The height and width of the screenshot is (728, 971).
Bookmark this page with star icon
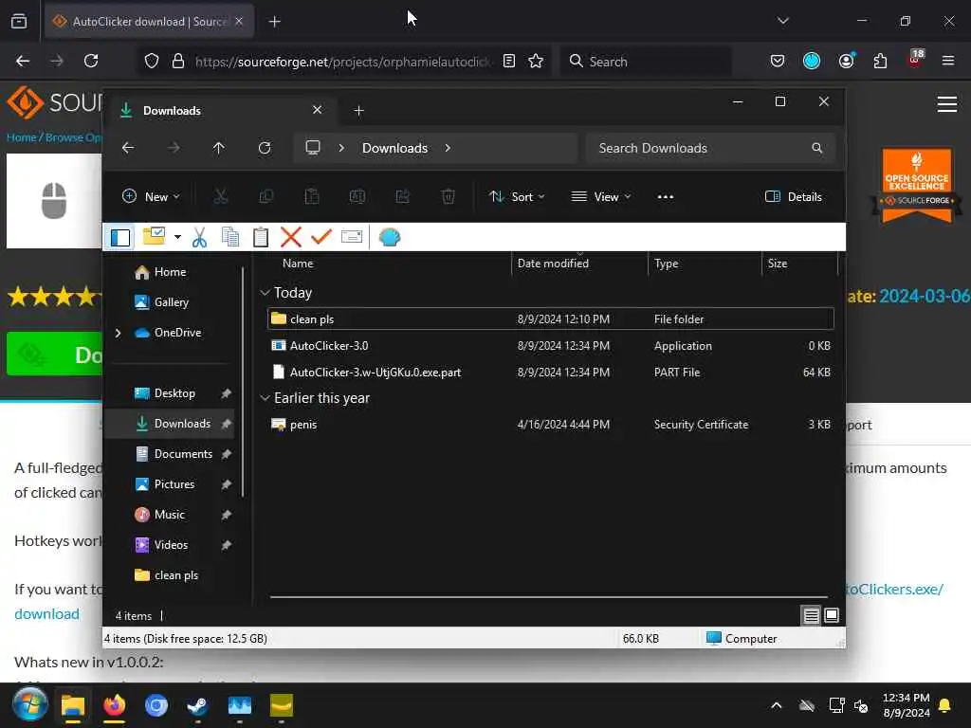[536, 62]
